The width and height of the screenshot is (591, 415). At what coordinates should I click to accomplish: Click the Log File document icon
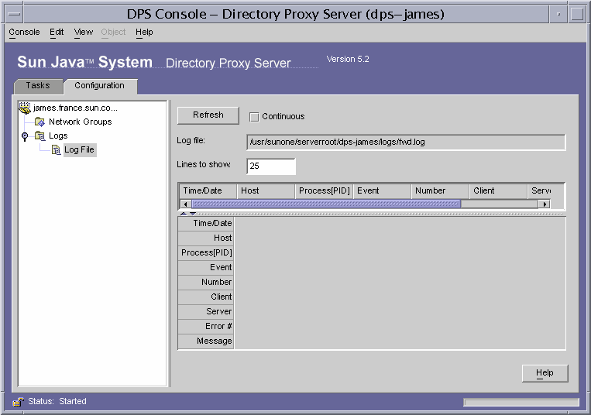[x=57, y=150]
